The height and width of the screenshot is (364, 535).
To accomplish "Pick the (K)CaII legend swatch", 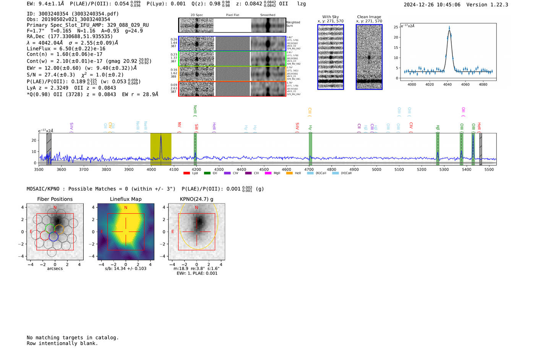I will pos(310,173).
